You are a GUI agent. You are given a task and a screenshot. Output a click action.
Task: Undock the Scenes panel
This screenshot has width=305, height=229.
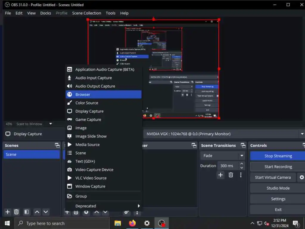pyautogui.click(x=57, y=145)
